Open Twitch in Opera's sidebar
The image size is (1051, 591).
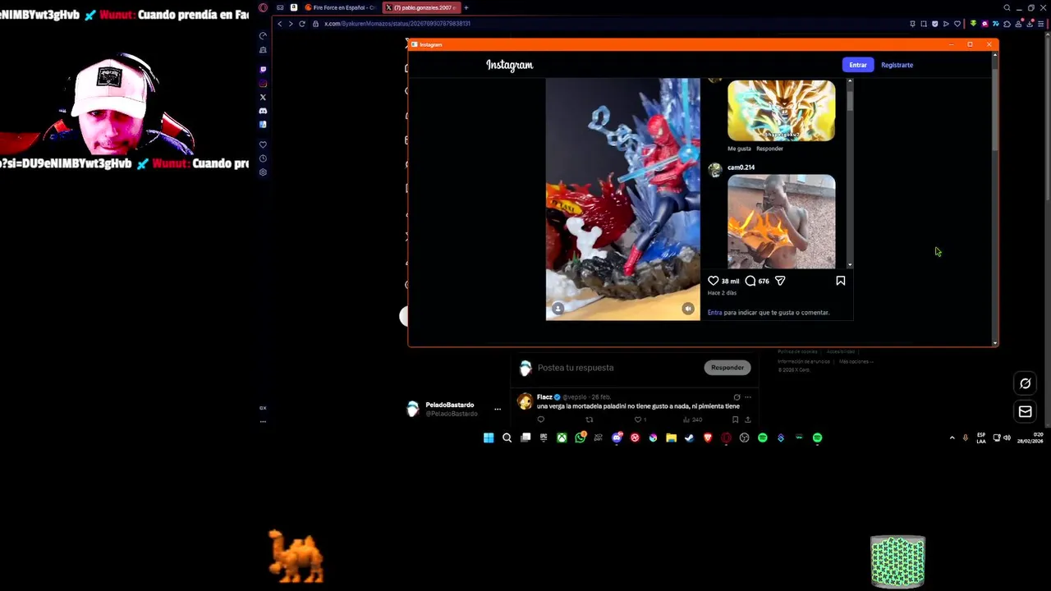[x=263, y=70]
